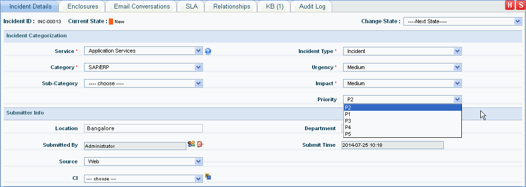526x187 pixels.
Task: Open the Service help info icon
Action: pos(208,51)
